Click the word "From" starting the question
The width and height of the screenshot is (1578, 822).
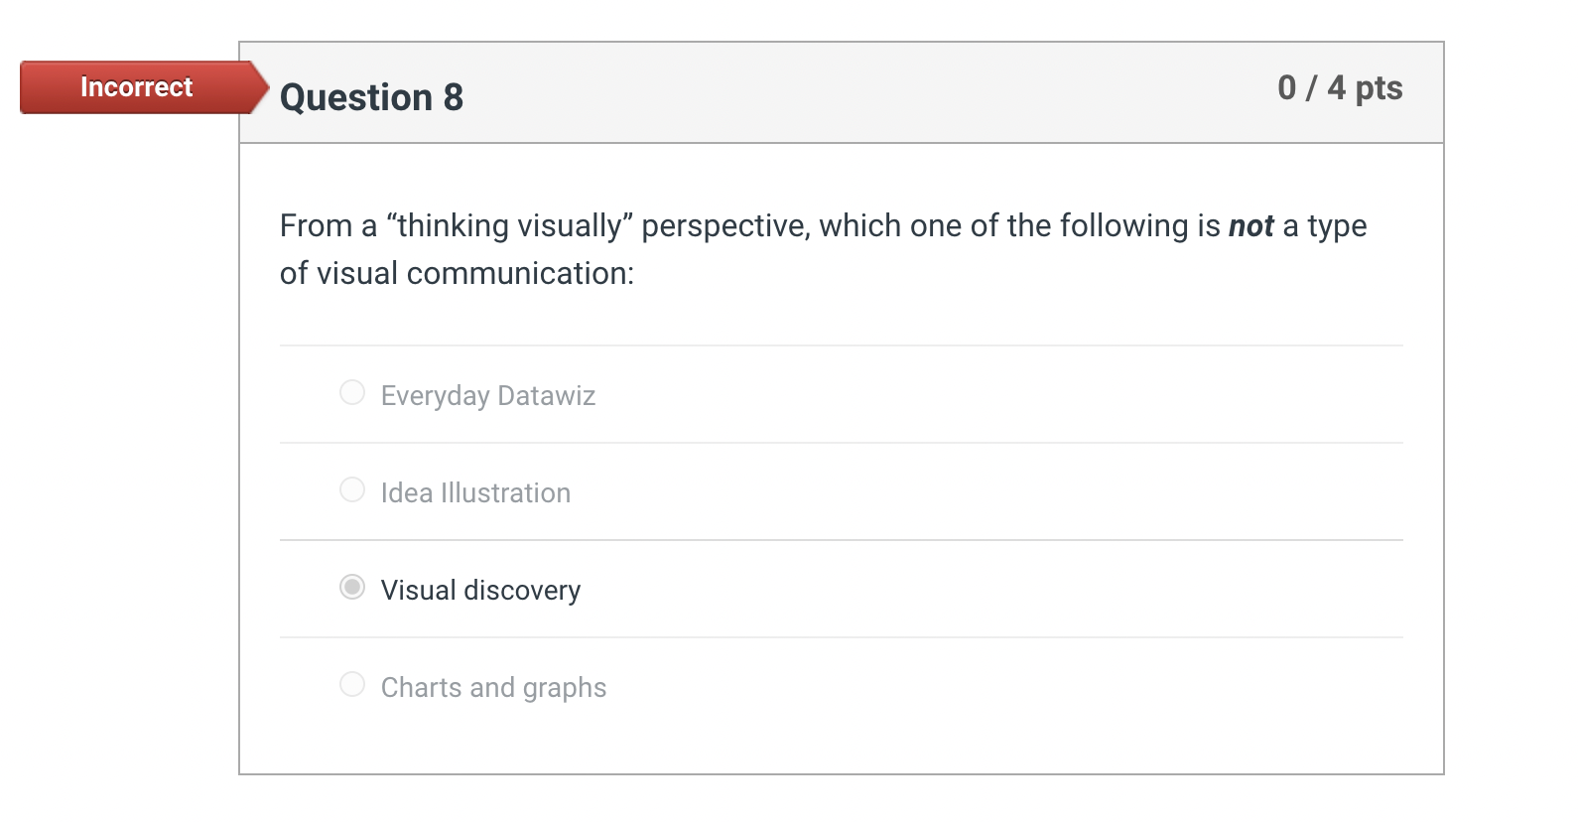click(x=316, y=226)
